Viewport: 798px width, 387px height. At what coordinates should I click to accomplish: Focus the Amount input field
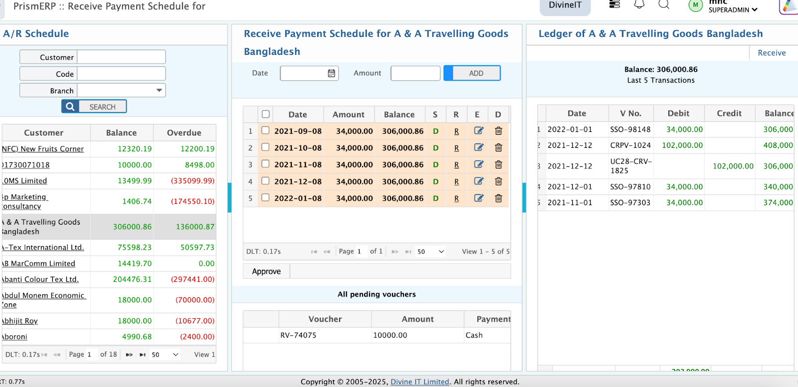[x=415, y=73]
